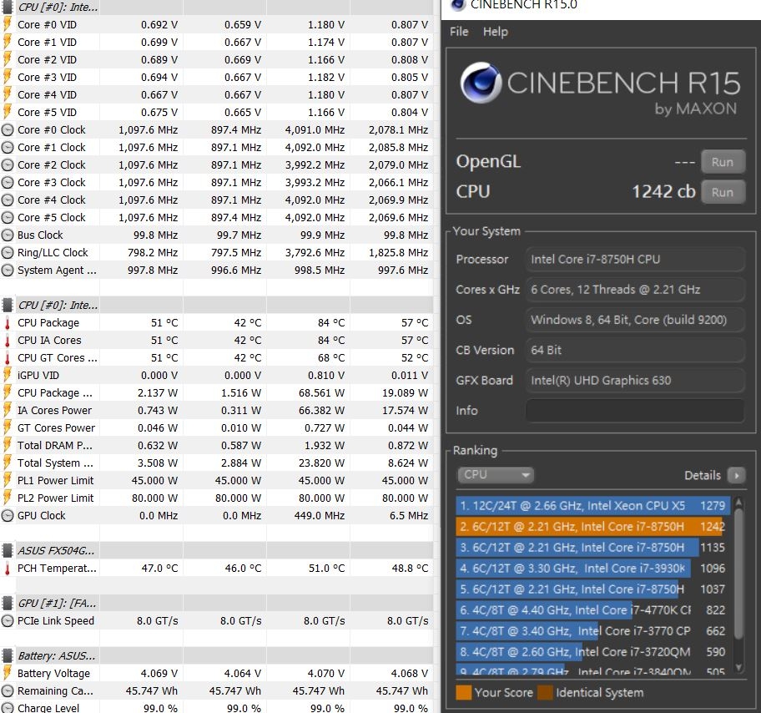
Task: Click the Core #2 Clock icon
Action: click(x=8, y=164)
